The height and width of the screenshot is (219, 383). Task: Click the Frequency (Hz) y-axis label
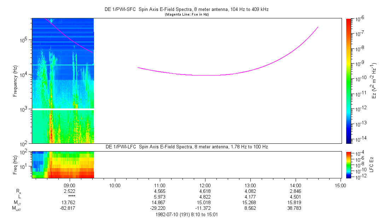(x=15, y=81)
